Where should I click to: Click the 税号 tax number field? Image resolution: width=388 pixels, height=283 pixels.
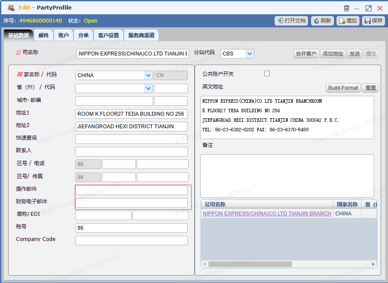[131, 228]
